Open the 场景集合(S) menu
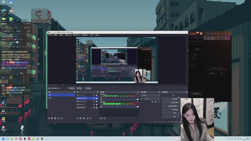 pyautogui.click(x=85, y=35)
